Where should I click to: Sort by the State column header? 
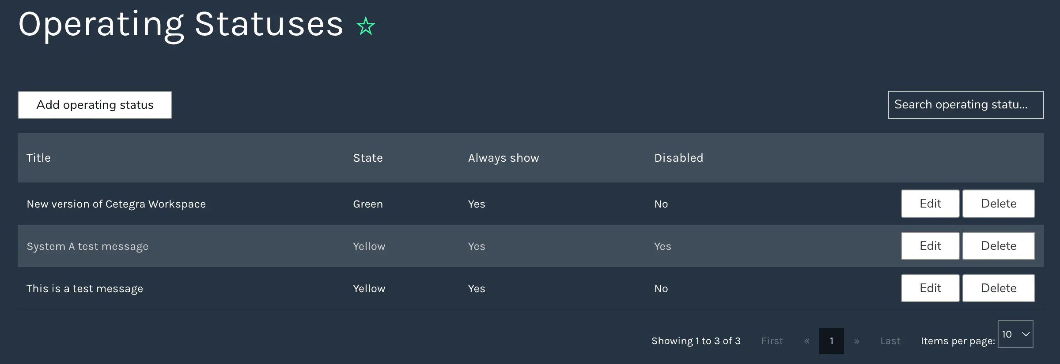point(368,158)
